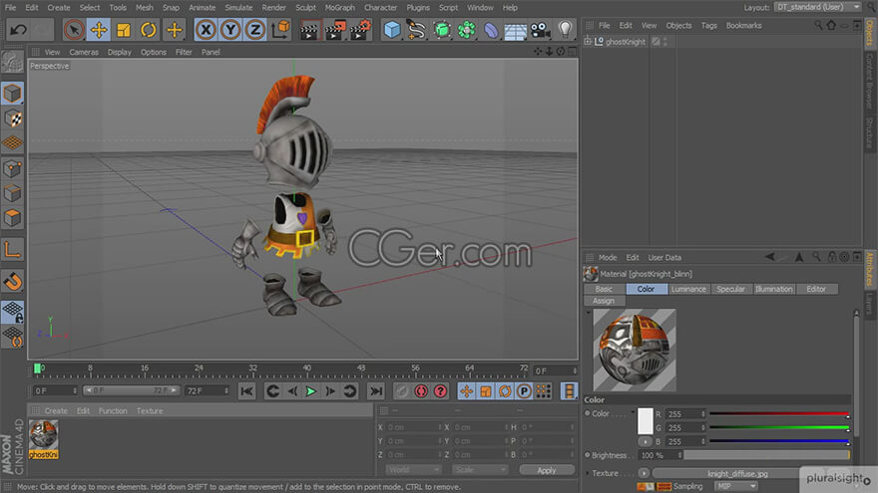Go to start of animation
The height and width of the screenshot is (493, 878).
[x=246, y=391]
